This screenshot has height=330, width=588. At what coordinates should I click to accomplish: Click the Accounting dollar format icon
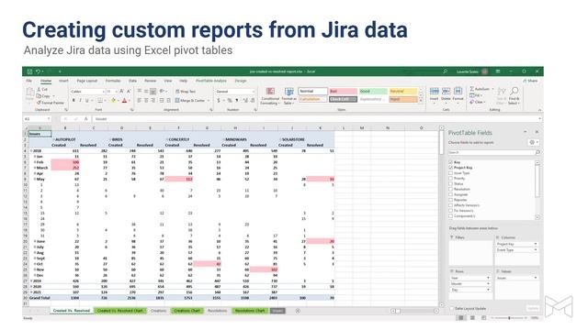(x=219, y=100)
